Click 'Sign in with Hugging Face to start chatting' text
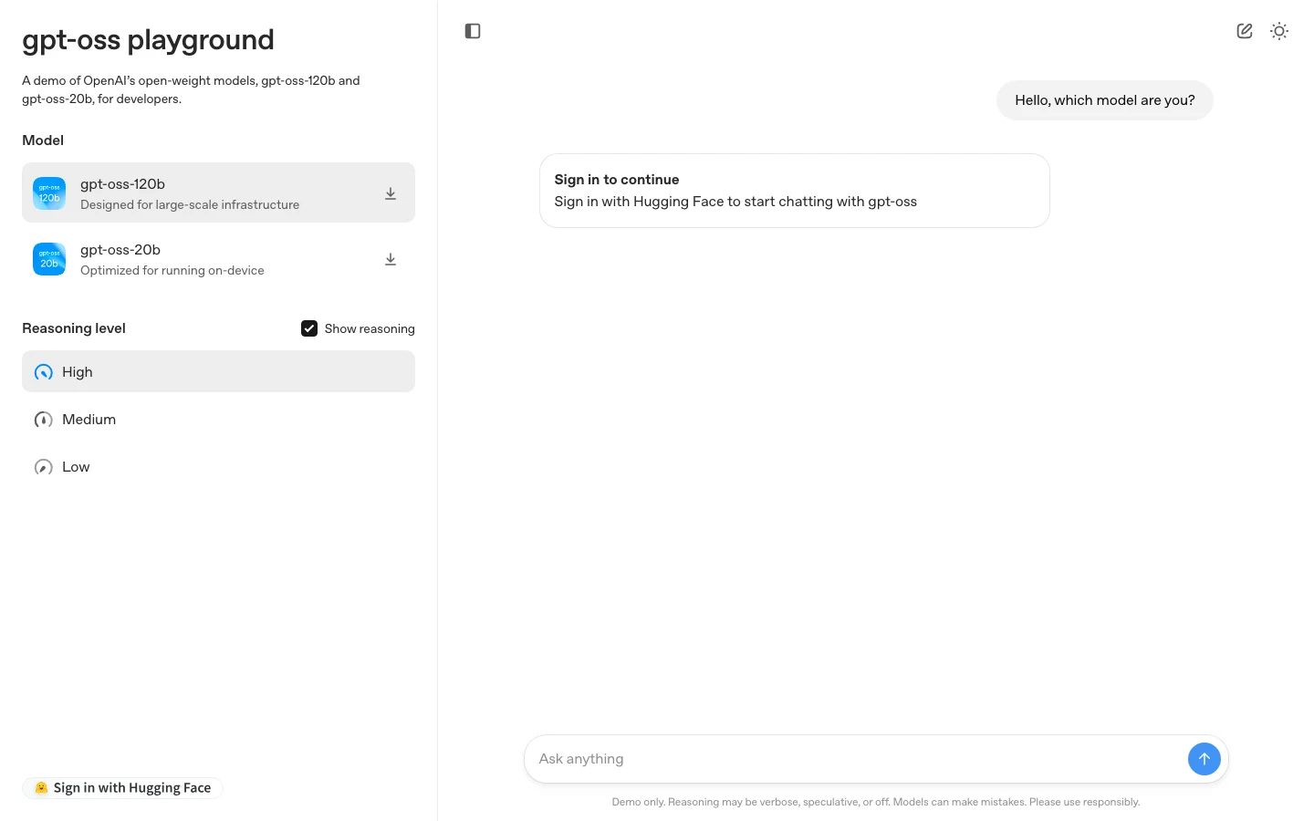1314x821 pixels. [735, 202]
